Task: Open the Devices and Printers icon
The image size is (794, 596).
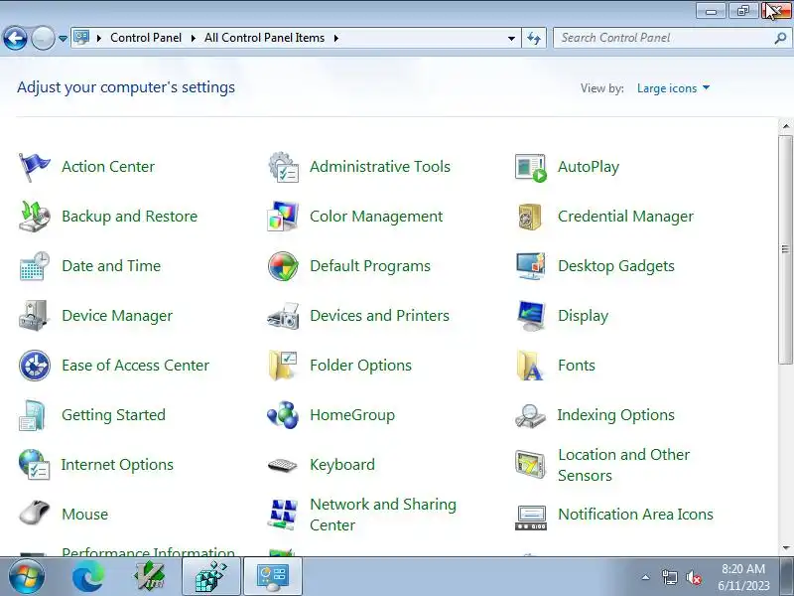Action: point(283,316)
